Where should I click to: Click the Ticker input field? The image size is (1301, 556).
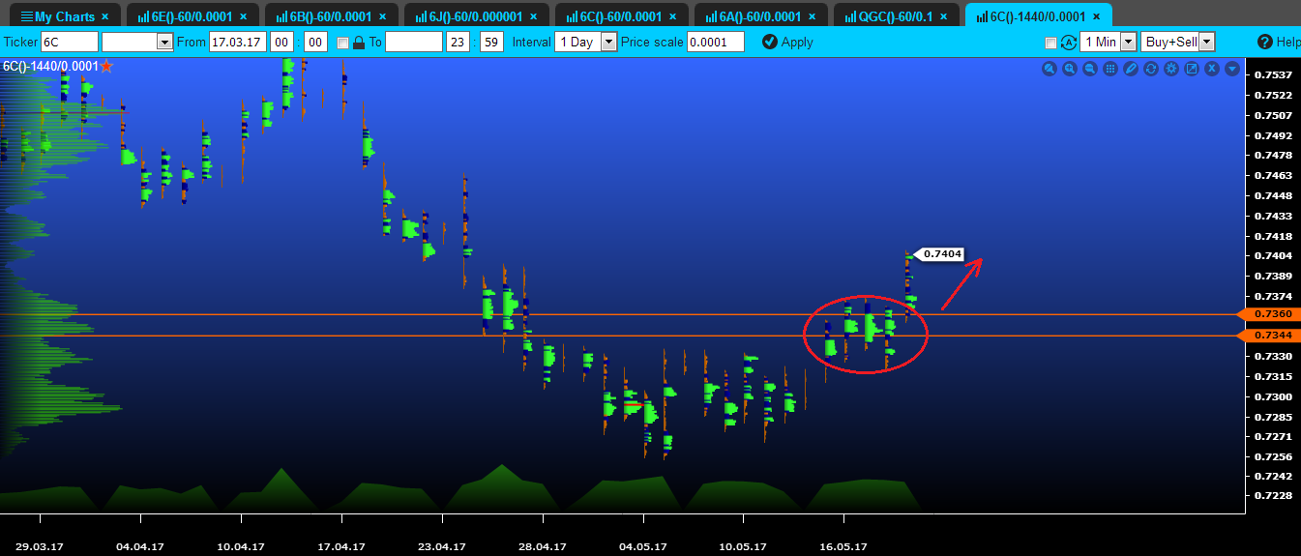pyautogui.click(x=70, y=42)
